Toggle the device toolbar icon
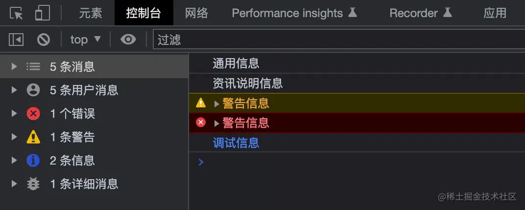Image resolution: width=525 pixels, height=210 pixels. click(x=42, y=13)
